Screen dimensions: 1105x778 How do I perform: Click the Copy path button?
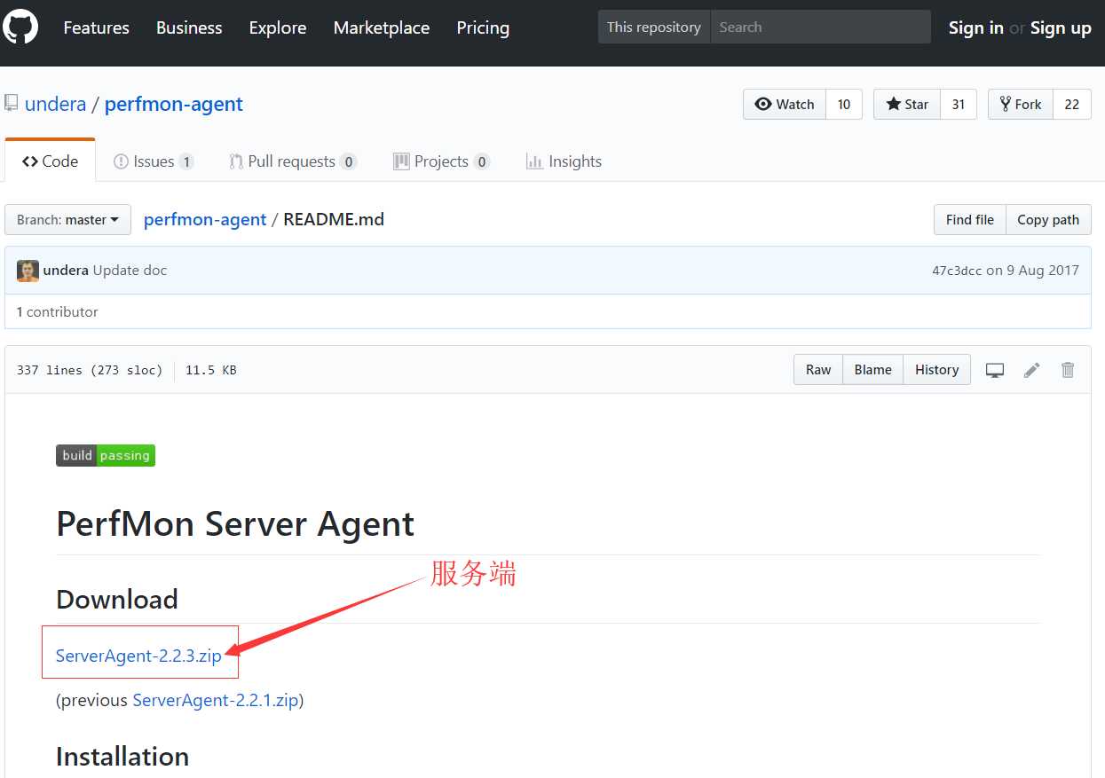pyautogui.click(x=1048, y=220)
